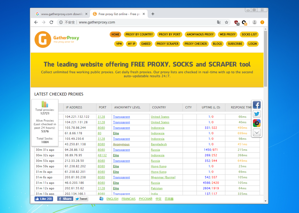The image size is (299, 213).
Task: Open the Pakistan country link
Action: [156, 188]
